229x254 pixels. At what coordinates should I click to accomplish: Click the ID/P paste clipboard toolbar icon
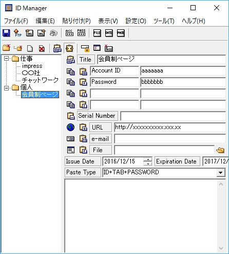[x=58, y=48]
